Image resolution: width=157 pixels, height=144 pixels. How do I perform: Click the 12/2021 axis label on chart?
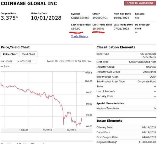coord(24,130)
